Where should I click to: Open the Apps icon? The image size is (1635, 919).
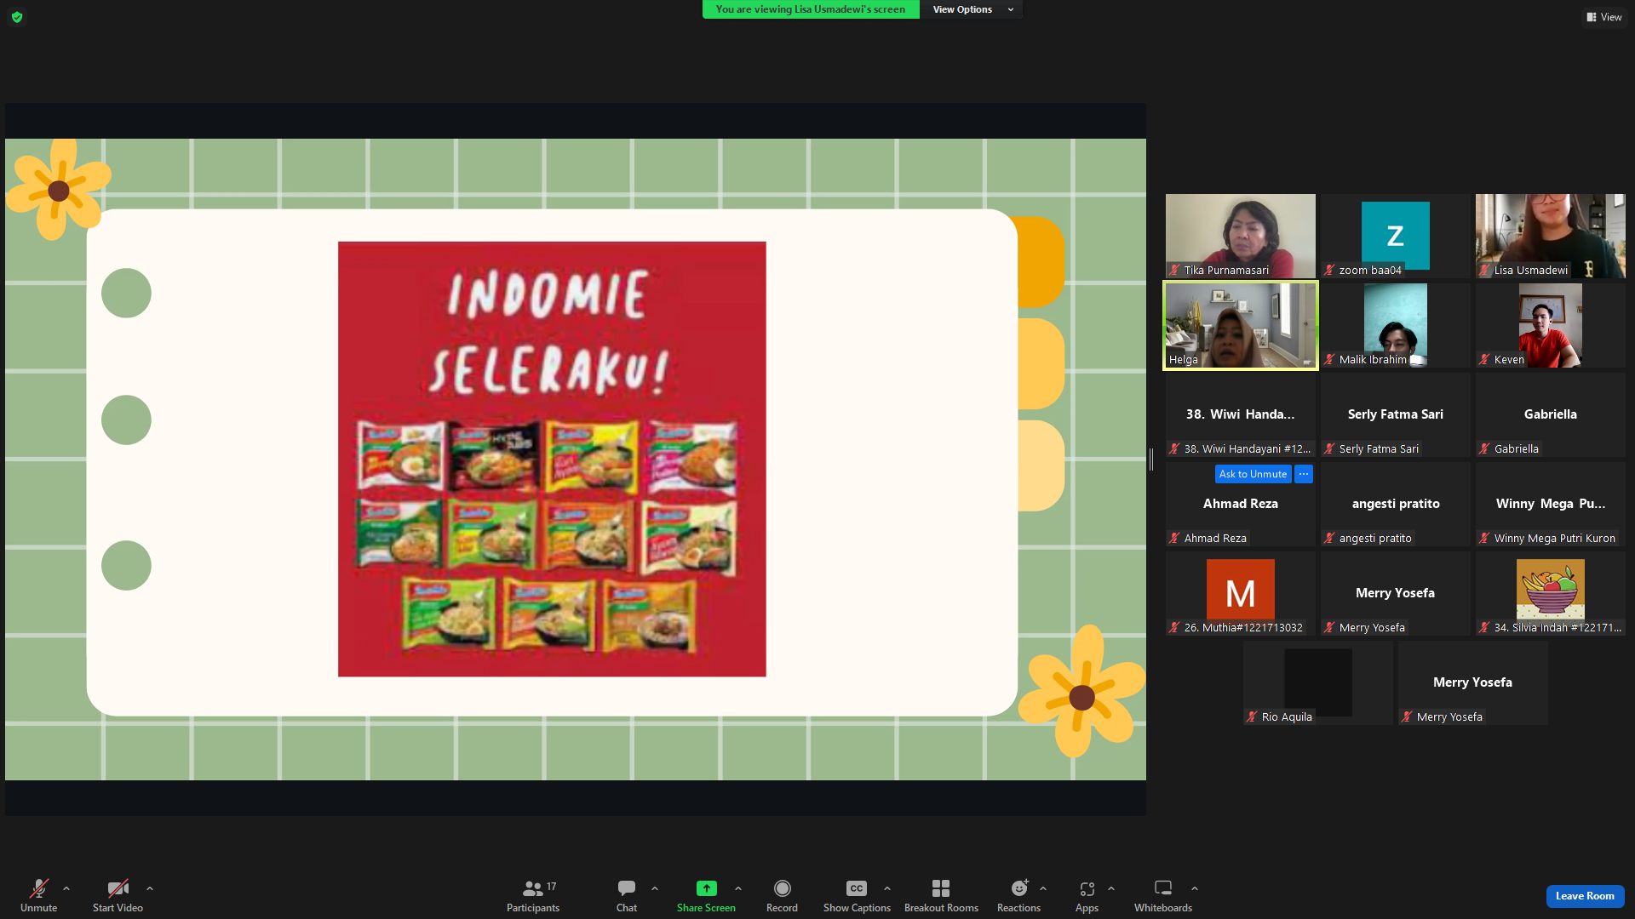pos(1087,888)
